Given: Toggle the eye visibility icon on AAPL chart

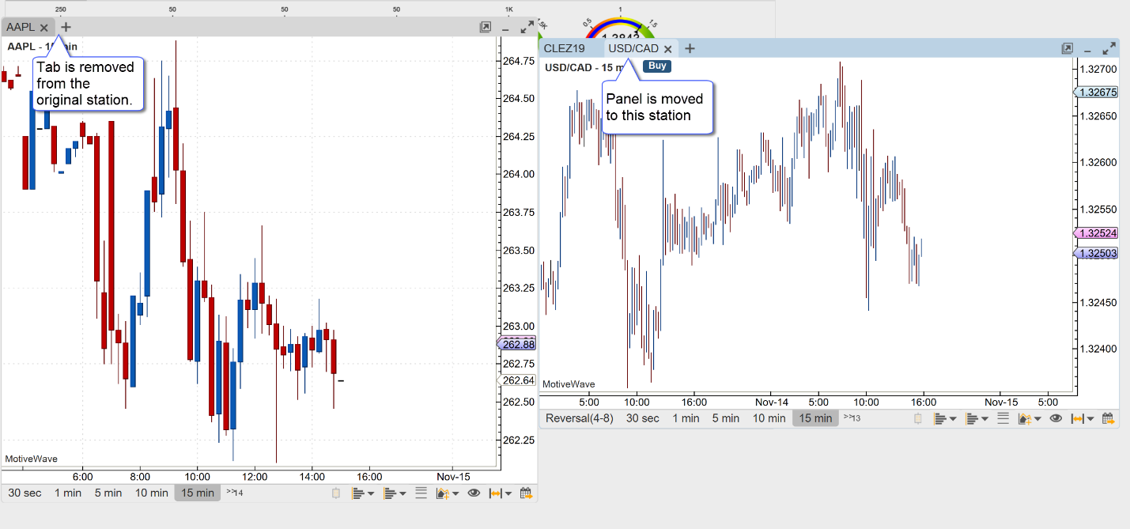Looking at the screenshot, I should pyautogui.click(x=474, y=493).
